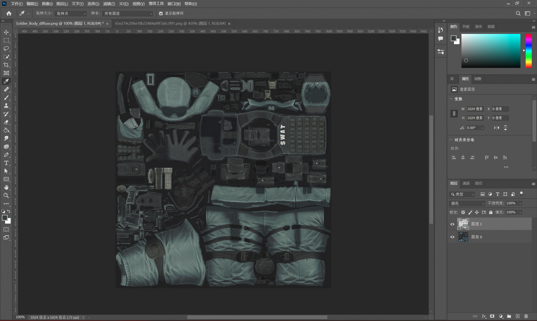537x321 pixels.
Task: Select the Crop tool
Action: (6, 65)
